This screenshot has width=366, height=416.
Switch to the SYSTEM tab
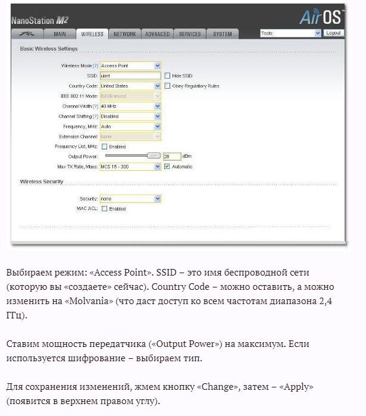[x=222, y=34]
